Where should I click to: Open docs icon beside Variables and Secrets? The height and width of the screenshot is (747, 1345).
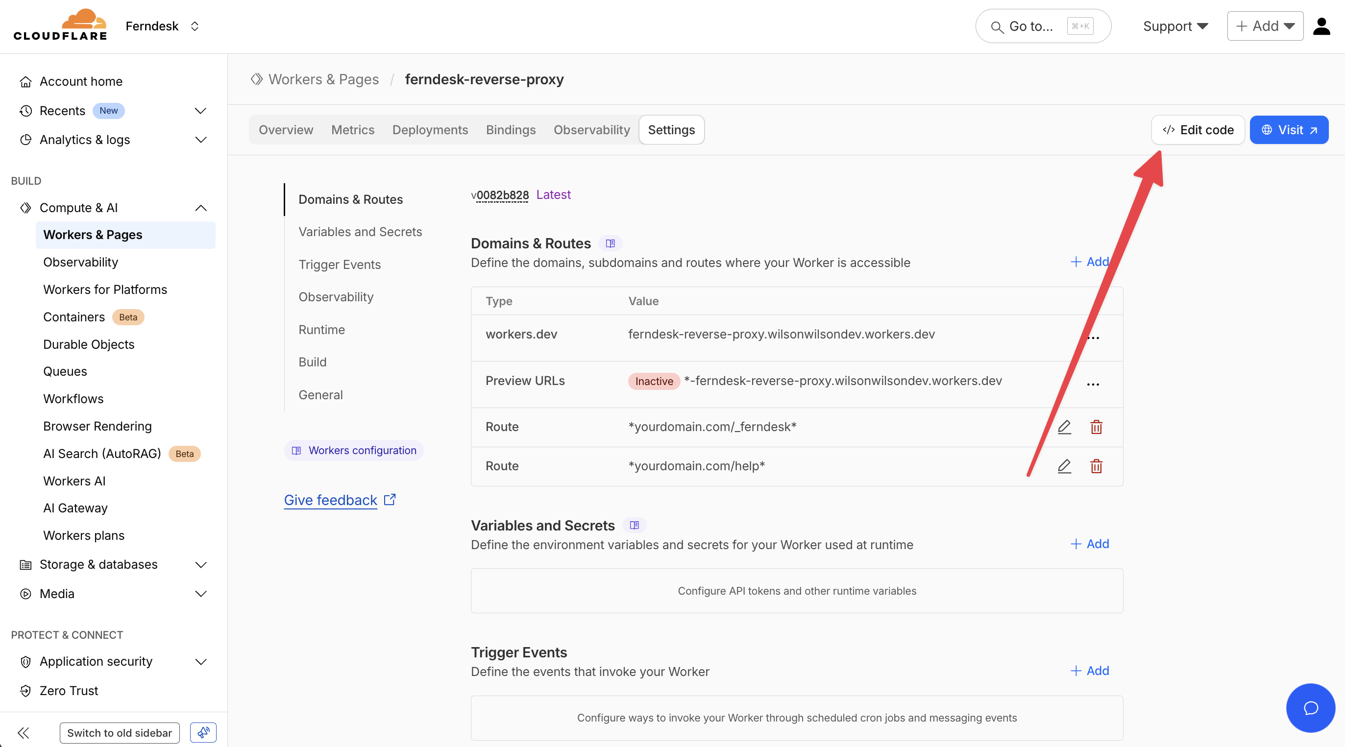[x=634, y=525]
